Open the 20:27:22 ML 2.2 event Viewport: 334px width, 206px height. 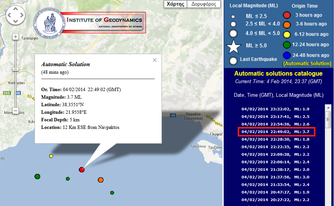[276, 200]
